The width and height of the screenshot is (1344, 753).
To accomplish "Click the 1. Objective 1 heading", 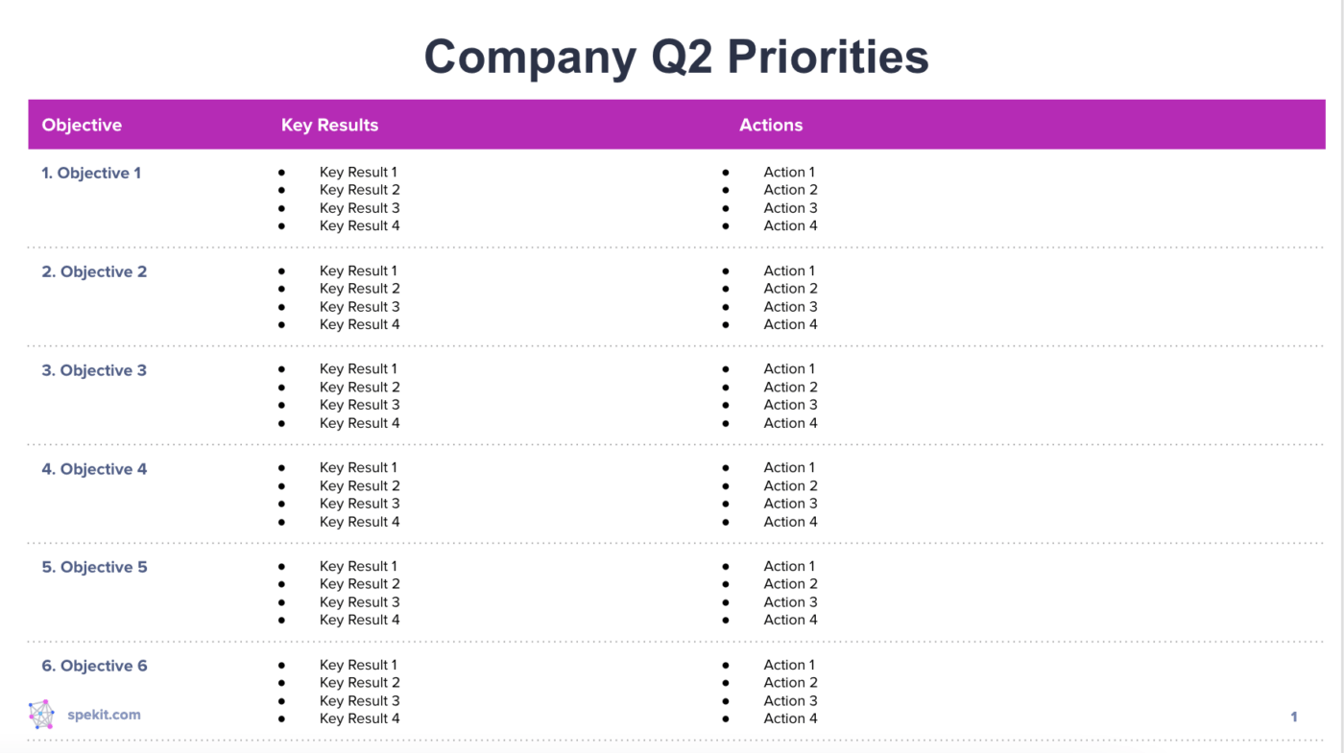I will (91, 174).
